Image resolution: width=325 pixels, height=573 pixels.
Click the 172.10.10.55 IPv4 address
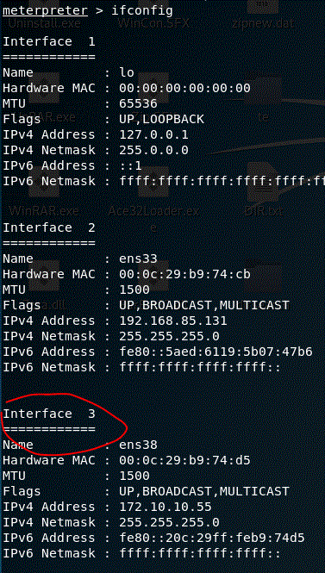point(166,507)
